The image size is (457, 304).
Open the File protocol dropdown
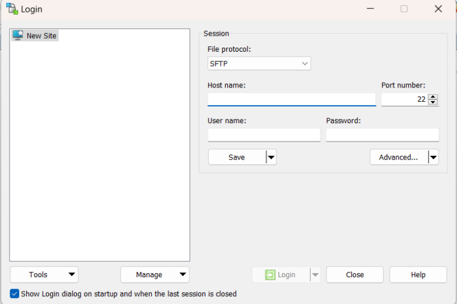pyautogui.click(x=259, y=64)
